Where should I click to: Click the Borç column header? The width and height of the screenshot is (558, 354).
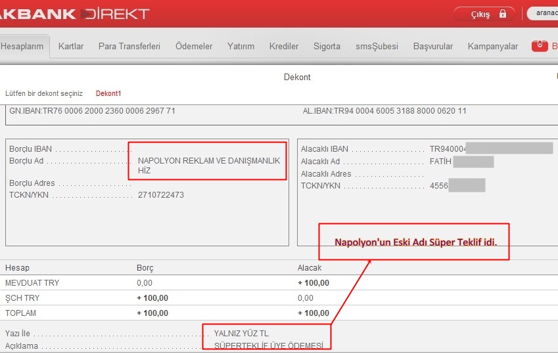click(x=145, y=268)
